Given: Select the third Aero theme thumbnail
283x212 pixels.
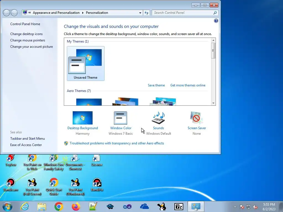Looking at the screenshot, I should coord(163,102).
